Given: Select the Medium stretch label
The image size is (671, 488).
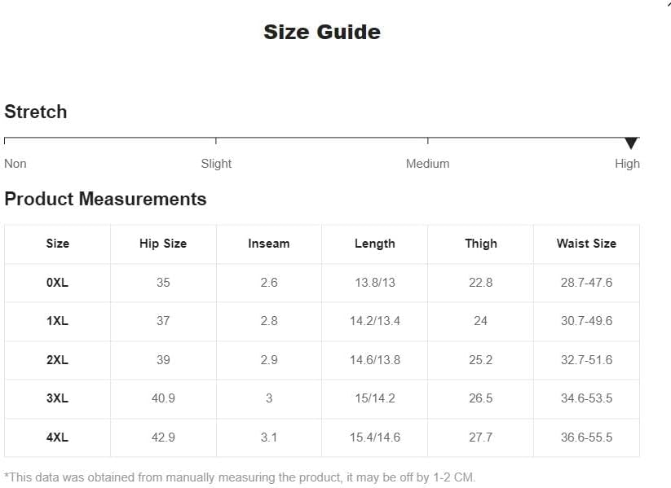Looking at the screenshot, I should [427, 164].
